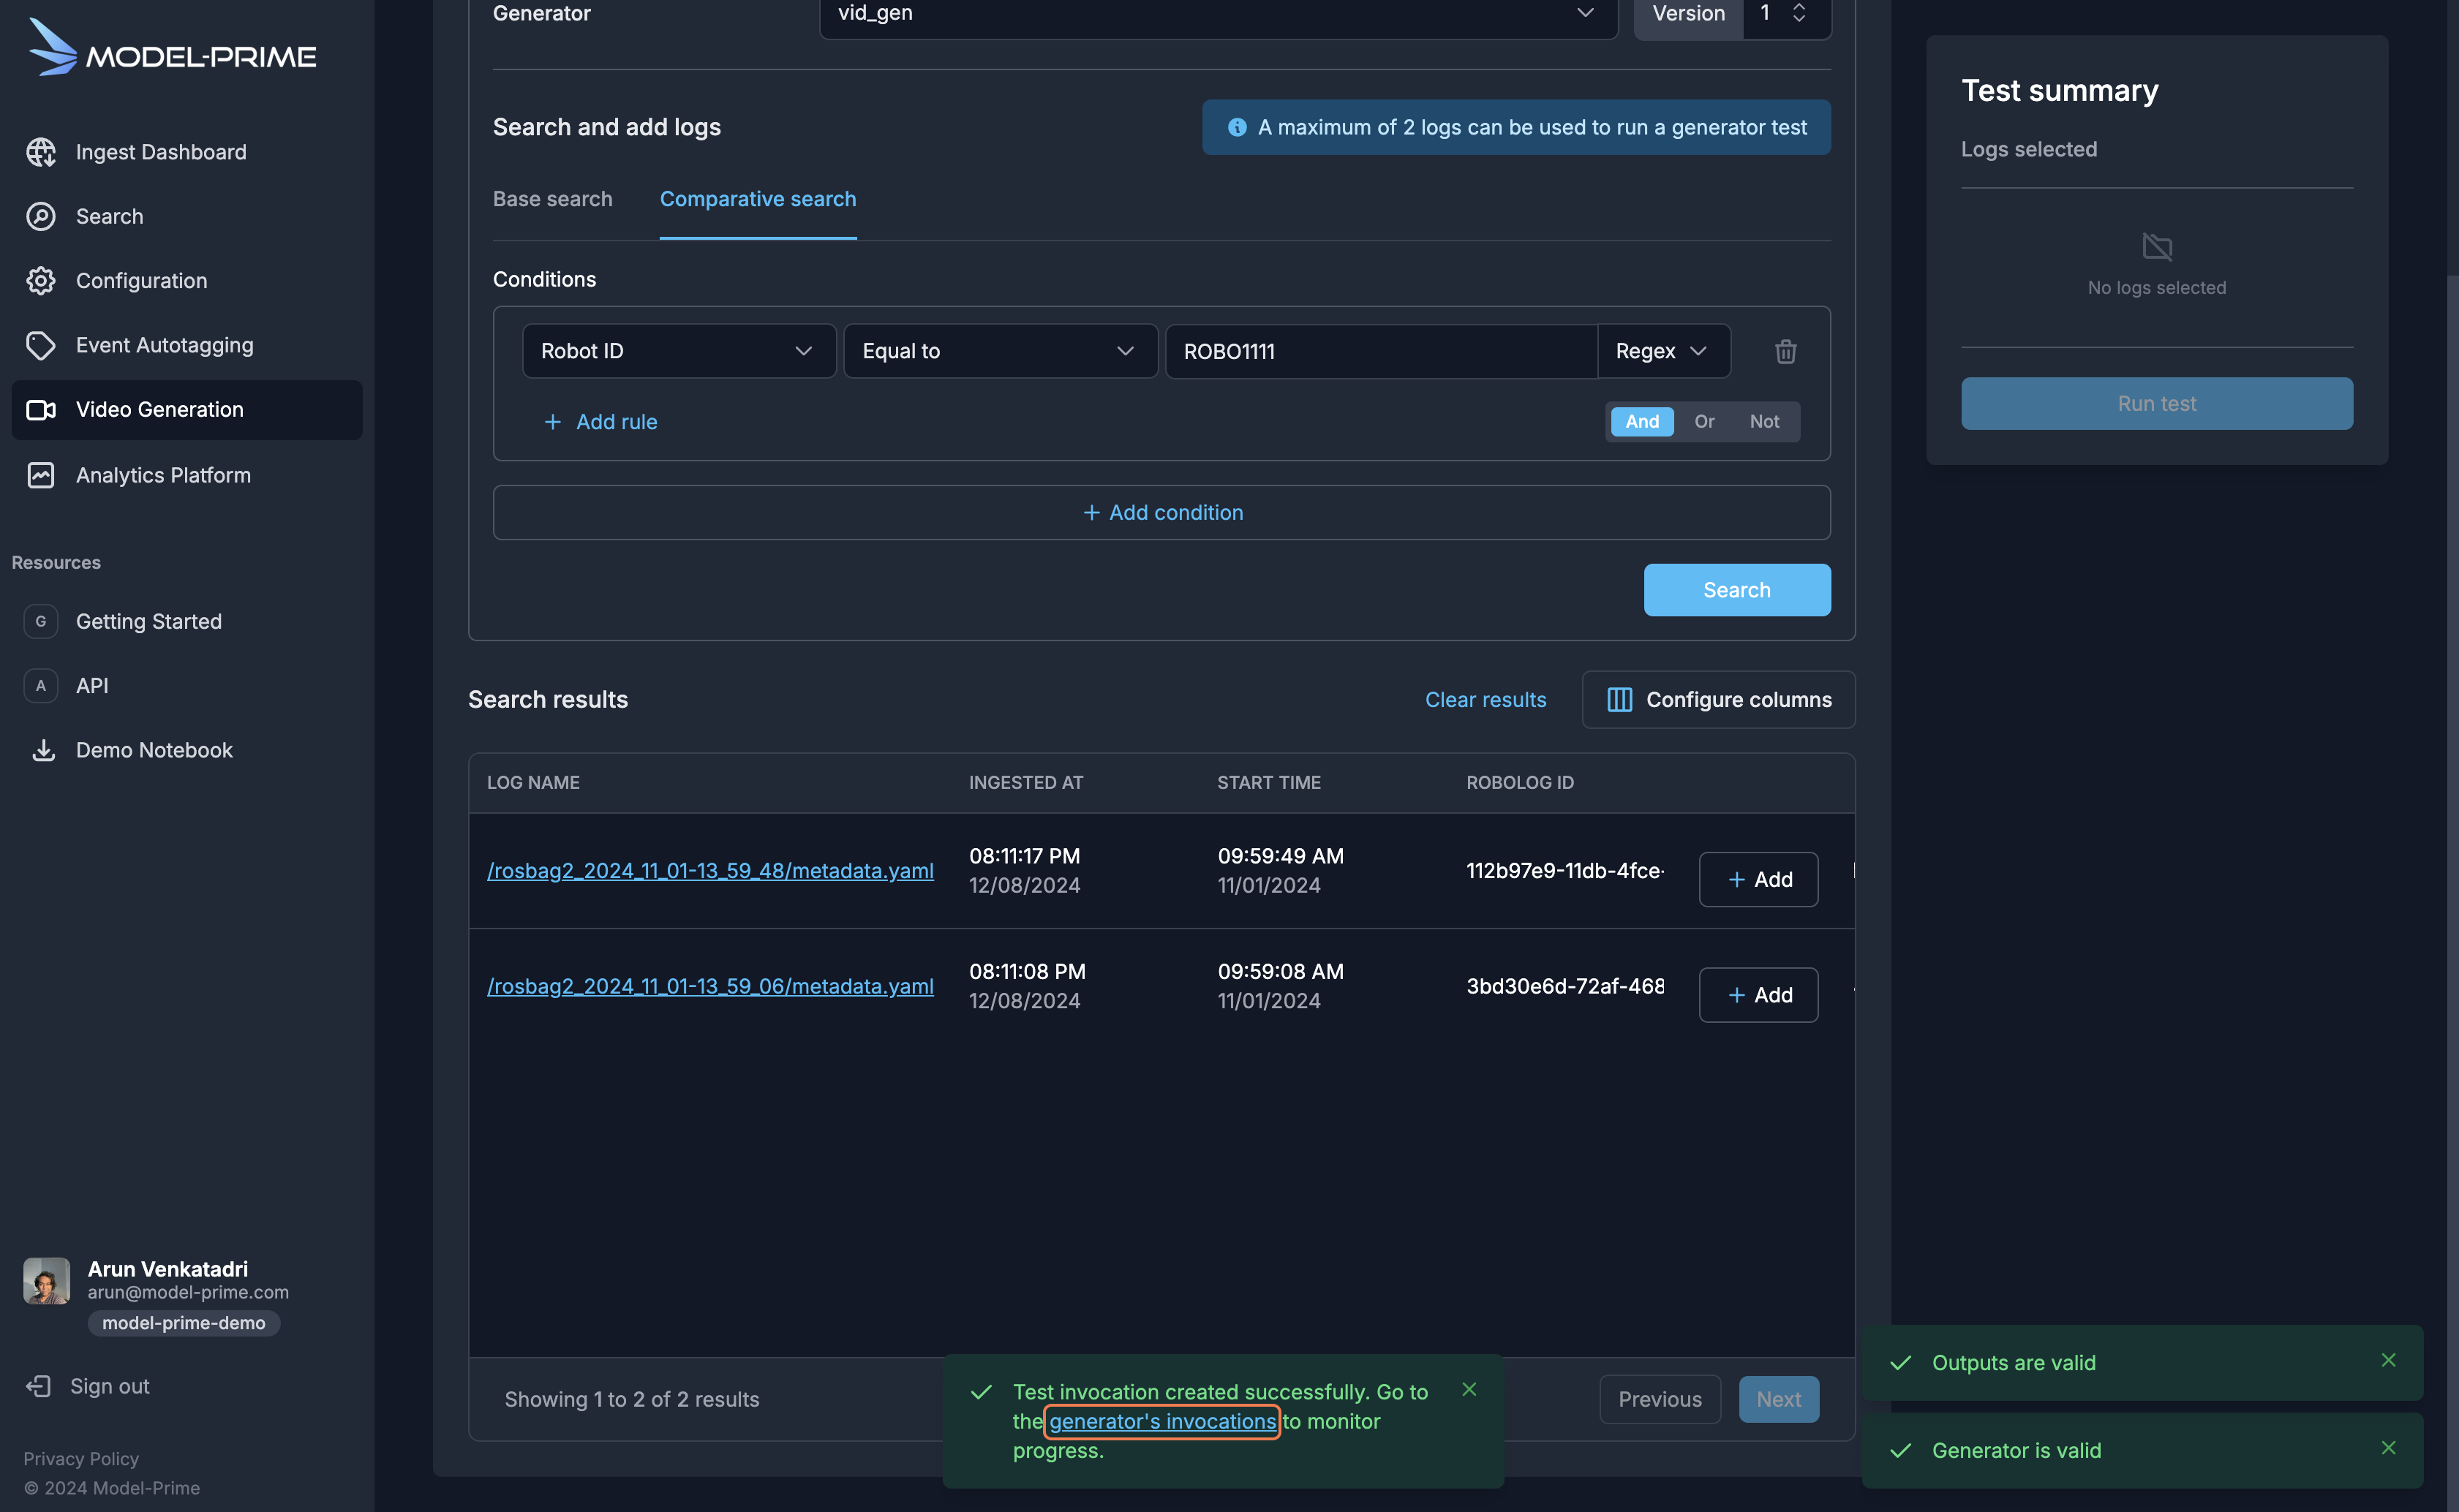This screenshot has width=2459, height=1512.
Task: Click the LOG NAME column header
Action: pyautogui.click(x=533, y=783)
